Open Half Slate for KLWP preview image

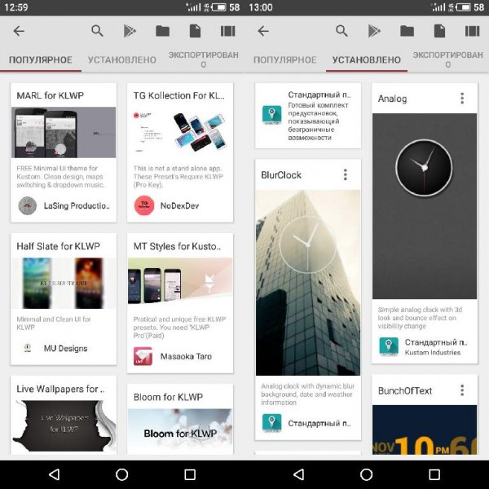coord(64,283)
